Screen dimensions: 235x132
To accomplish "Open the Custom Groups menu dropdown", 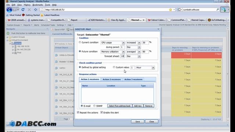I will tap(14, 25).
